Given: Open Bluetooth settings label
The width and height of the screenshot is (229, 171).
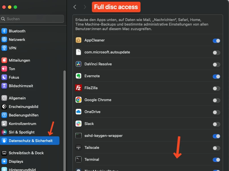Looking at the screenshot, I should pyautogui.click(x=17, y=31).
